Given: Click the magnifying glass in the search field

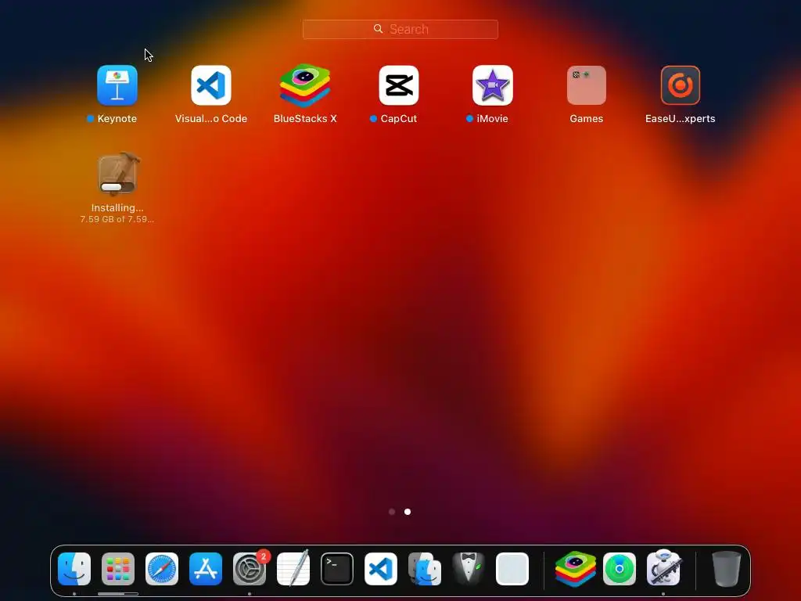Looking at the screenshot, I should coord(378,29).
